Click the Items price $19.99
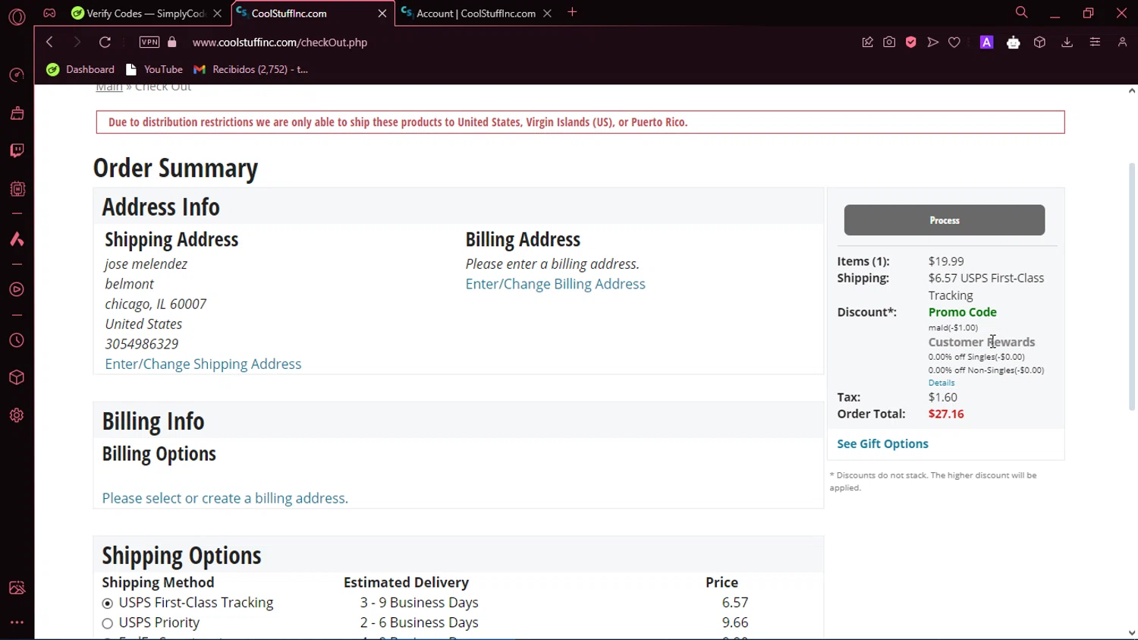The width and height of the screenshot is (1138, 640). (946, 261)
